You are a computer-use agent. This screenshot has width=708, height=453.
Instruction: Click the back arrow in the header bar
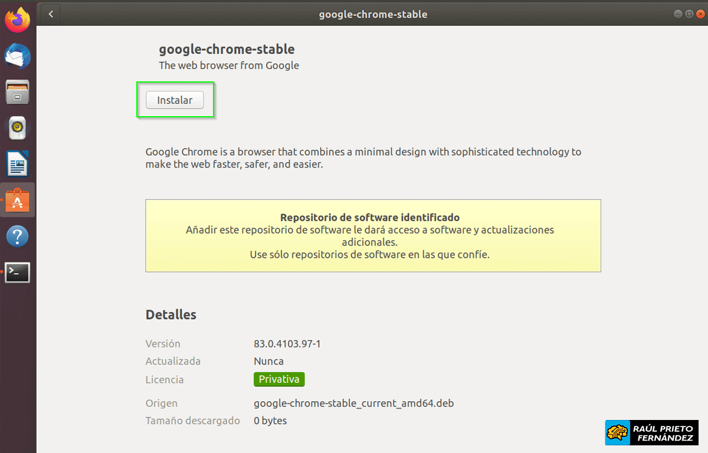pyautogui.click(x=50, y=14)
